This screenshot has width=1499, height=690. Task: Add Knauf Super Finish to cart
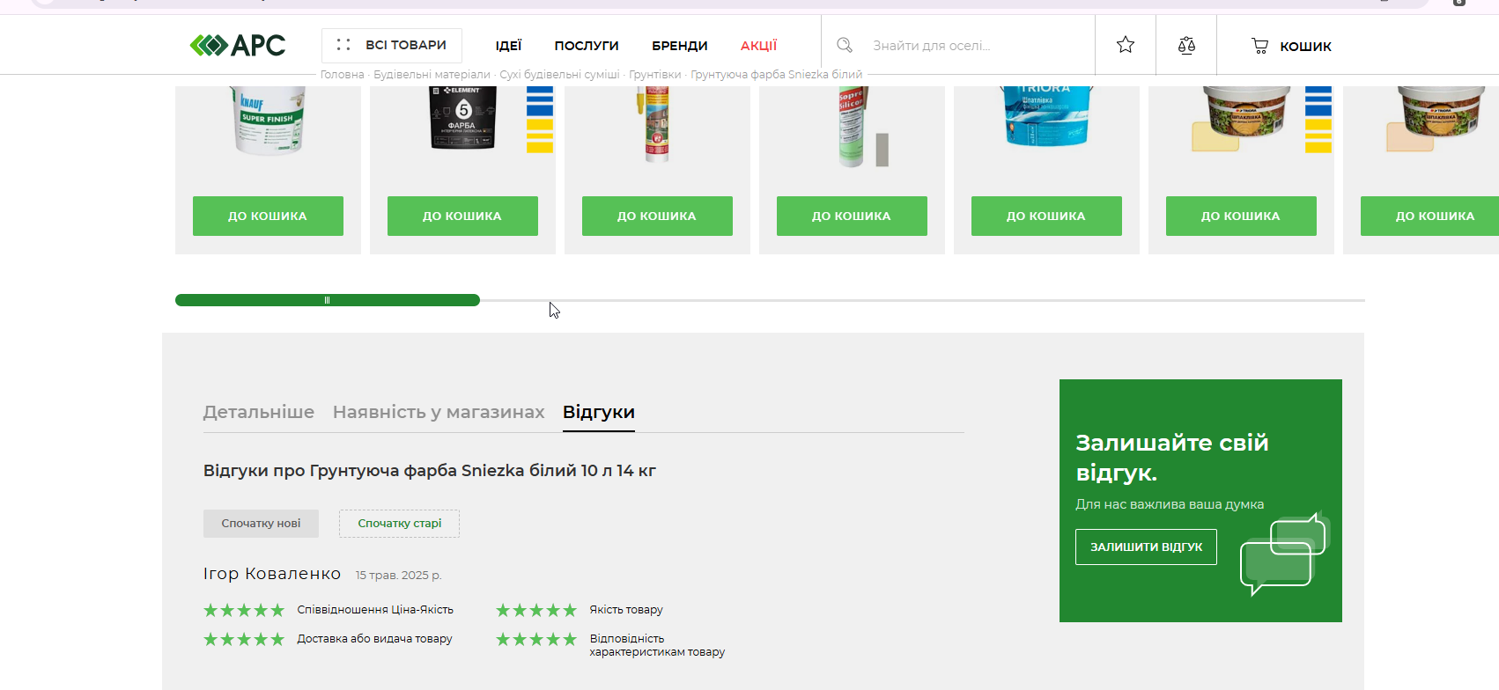tap(268, 216)
